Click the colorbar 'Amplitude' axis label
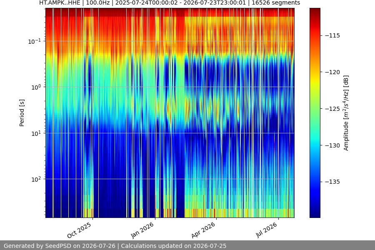 [346, 113]
